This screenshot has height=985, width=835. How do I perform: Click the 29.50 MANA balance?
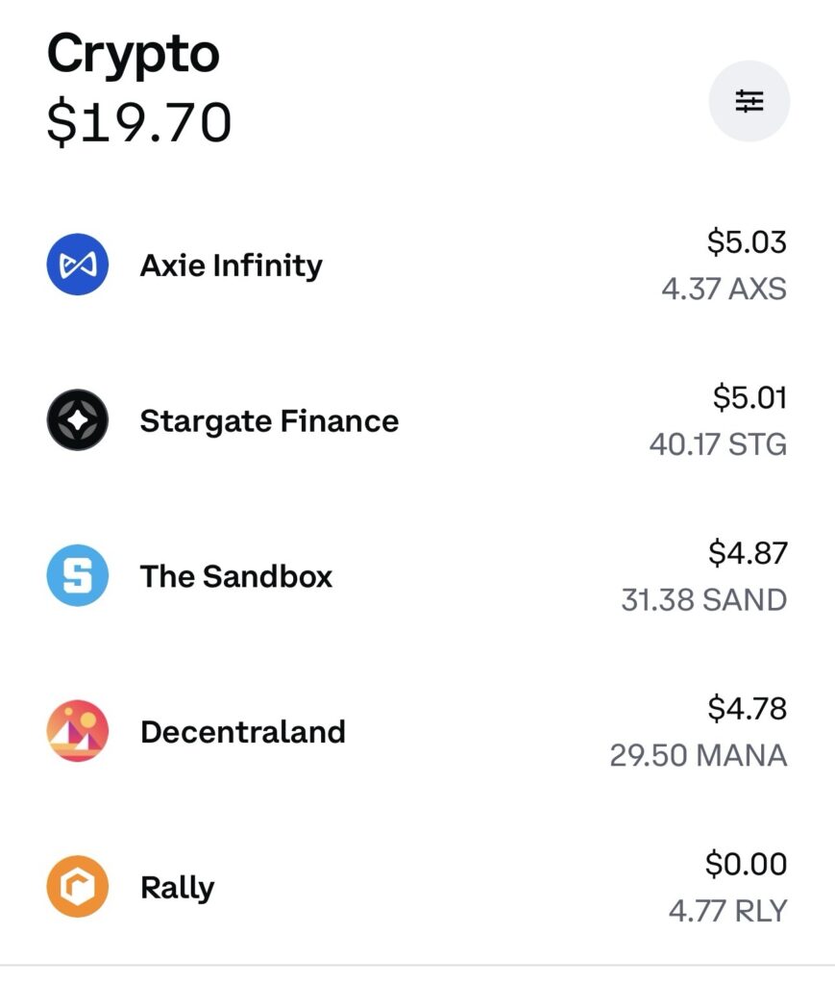click(x=698, y=755)
